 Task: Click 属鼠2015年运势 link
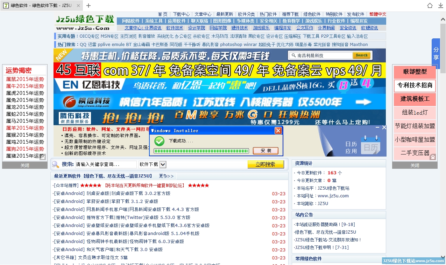tap(25, 79)
